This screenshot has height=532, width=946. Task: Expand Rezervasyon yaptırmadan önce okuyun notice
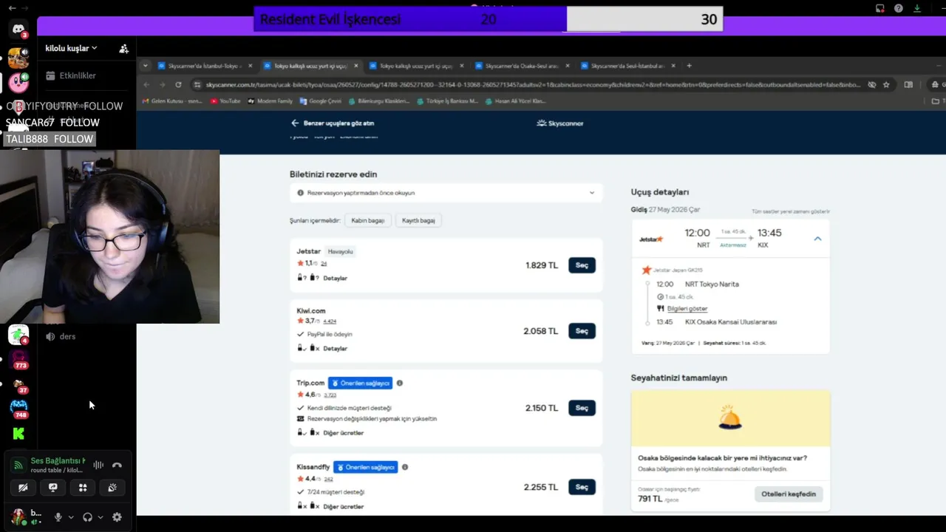(x=446, y=193)
